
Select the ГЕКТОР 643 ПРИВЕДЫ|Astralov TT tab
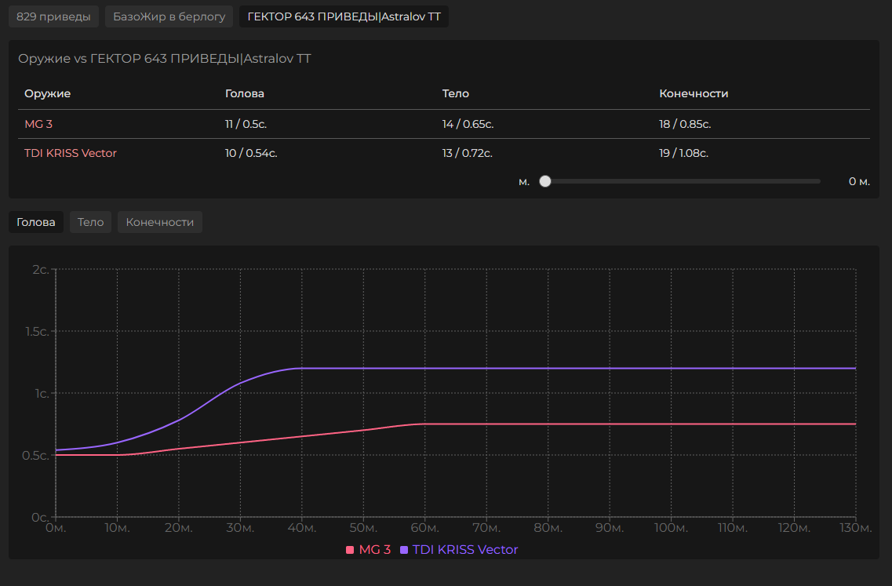click(344, 16)
